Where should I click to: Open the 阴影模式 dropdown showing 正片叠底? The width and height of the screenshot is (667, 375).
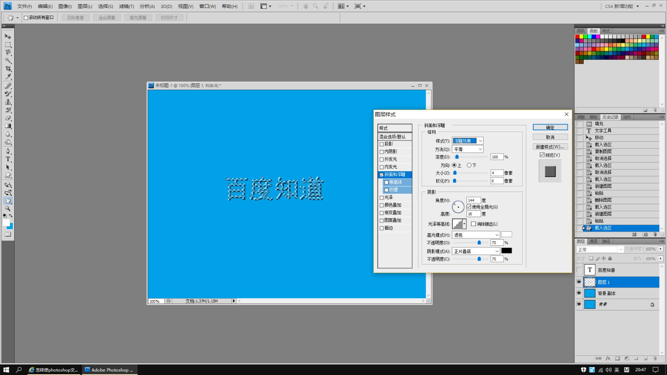(476, 251)
